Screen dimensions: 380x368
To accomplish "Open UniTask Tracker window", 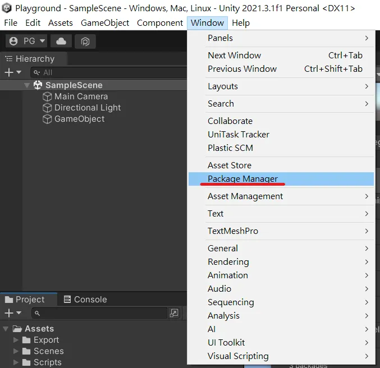I will coord(281,135).
